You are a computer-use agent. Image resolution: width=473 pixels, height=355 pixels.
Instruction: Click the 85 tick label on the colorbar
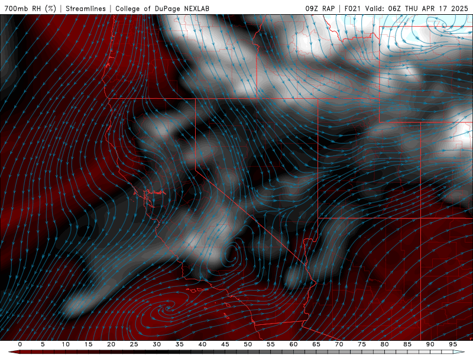point(407,344)
